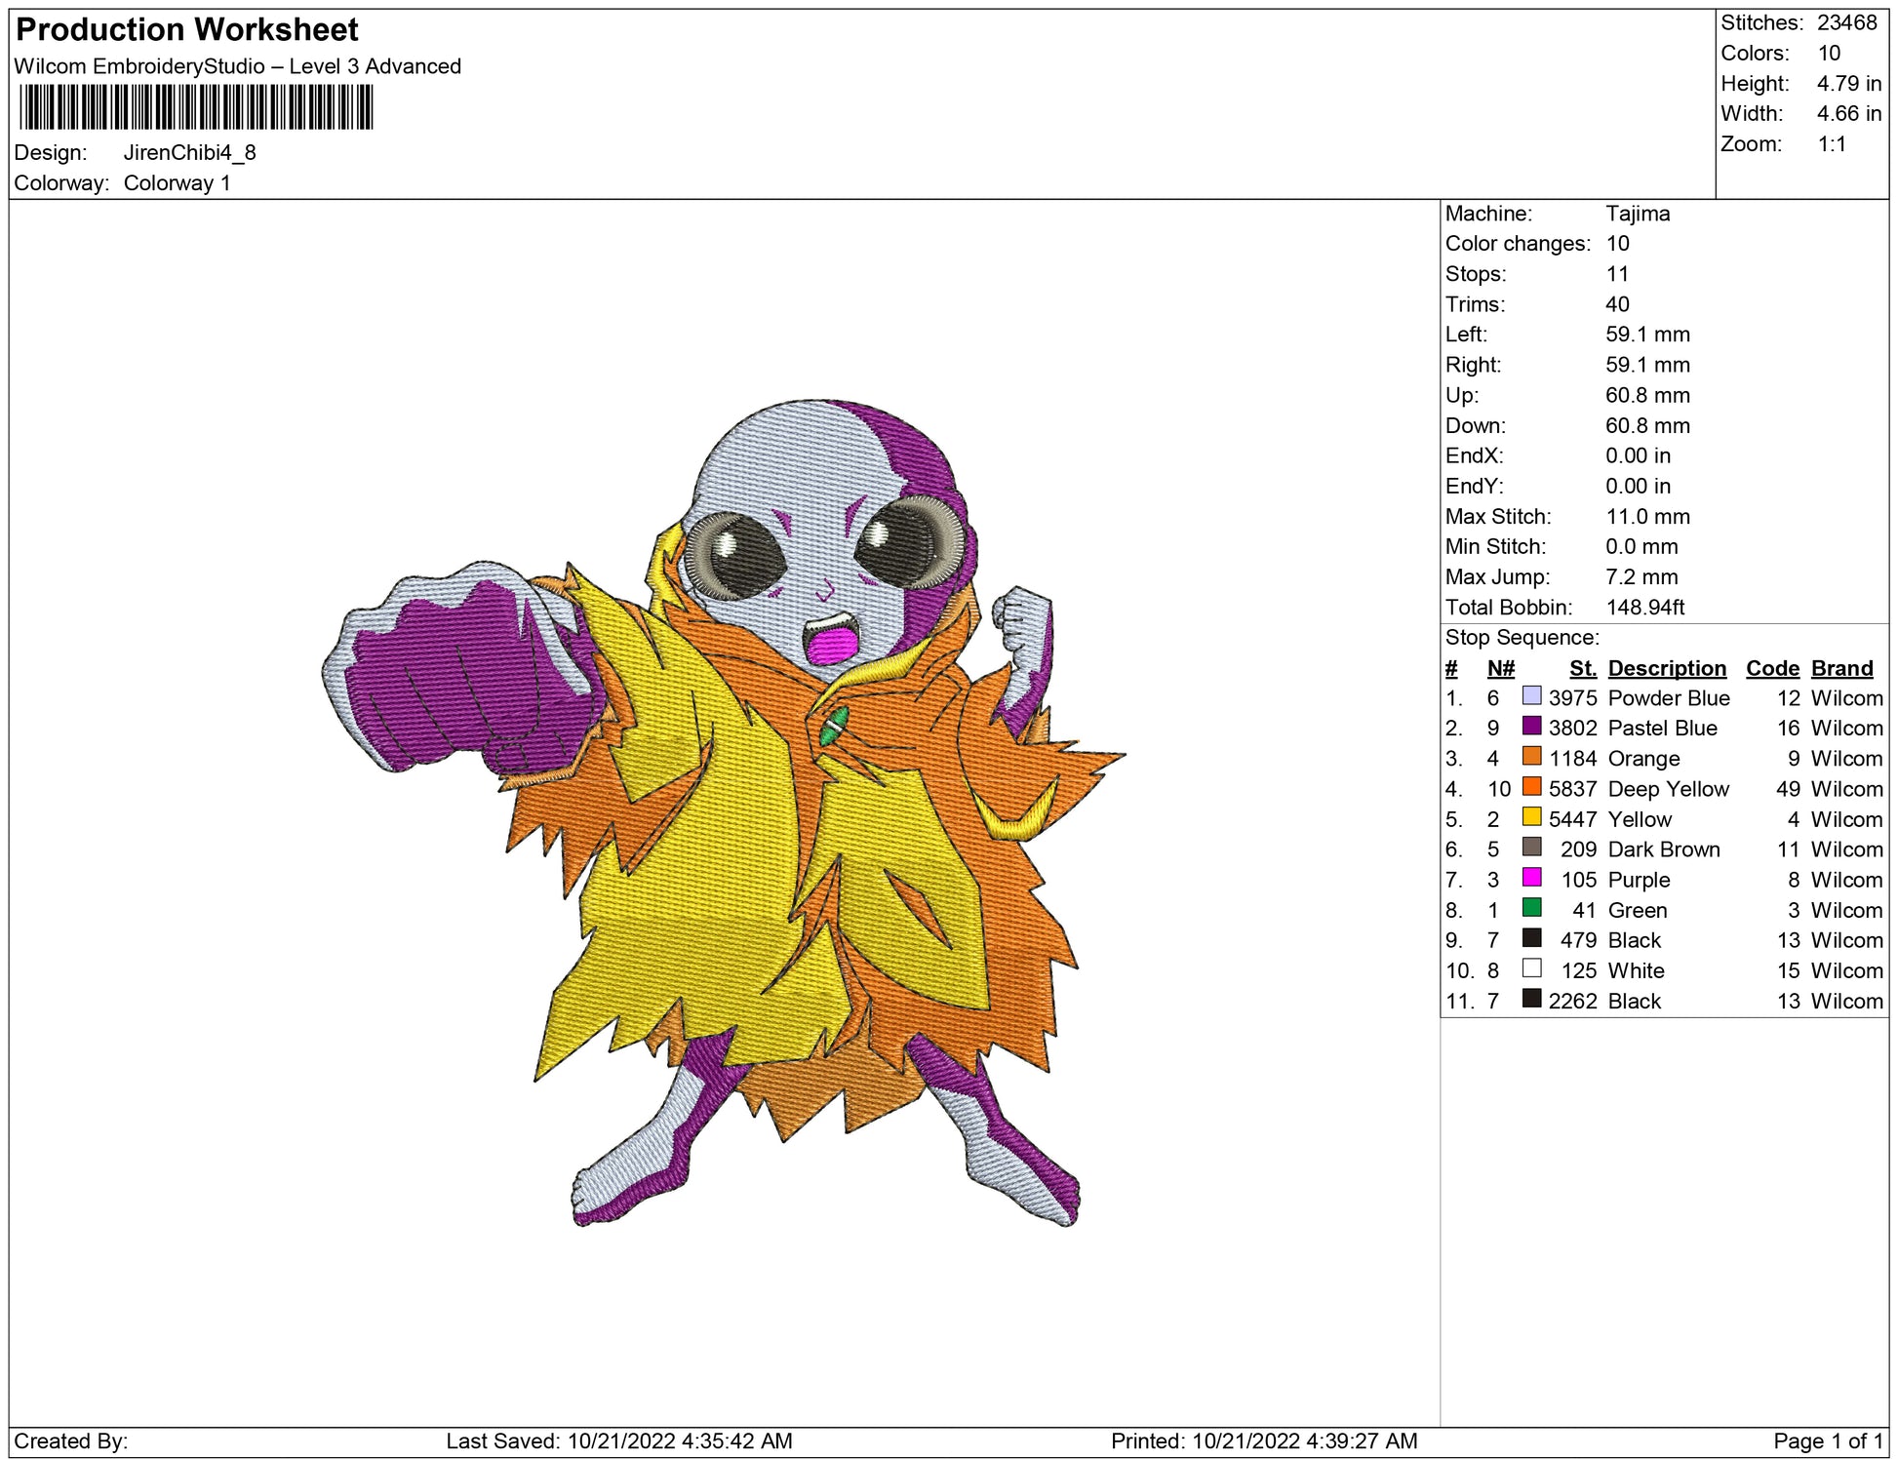The width and height of the screenshot is (1898, 1460).
Task: Select the Orange thread swatch
Action: [x=1531, y=757]
